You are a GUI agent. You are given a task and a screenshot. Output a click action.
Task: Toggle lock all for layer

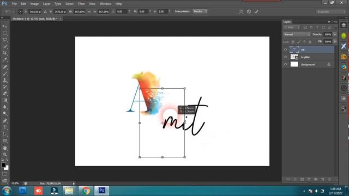tap(310, 42)
